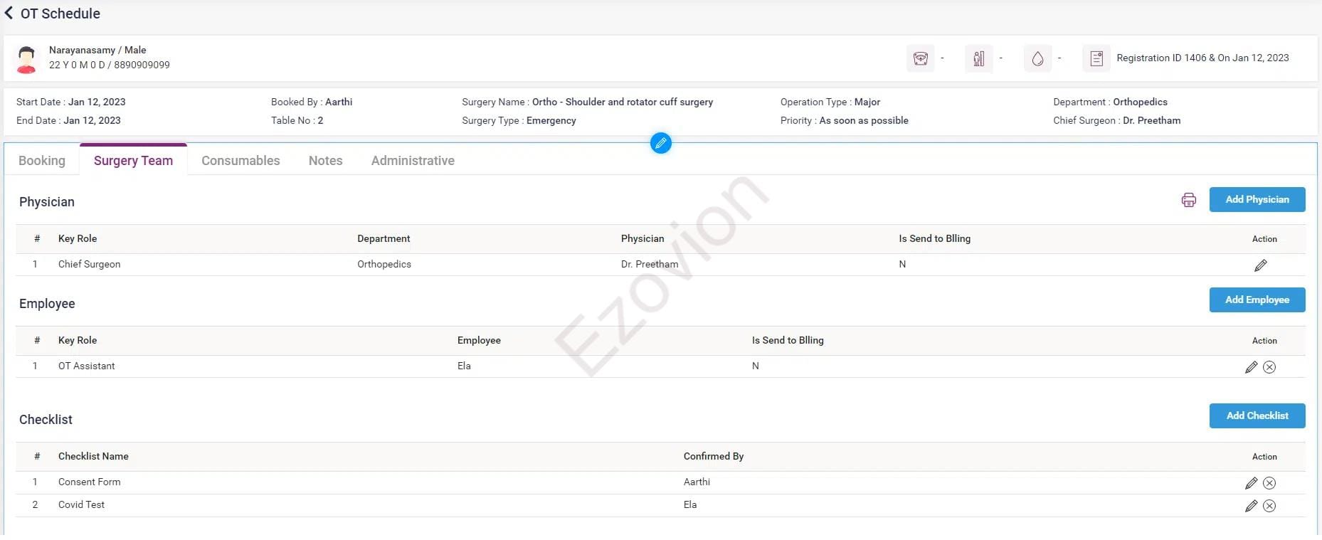Click the registration document icon
This screenshot has width=1322, height=540.
1096,58
